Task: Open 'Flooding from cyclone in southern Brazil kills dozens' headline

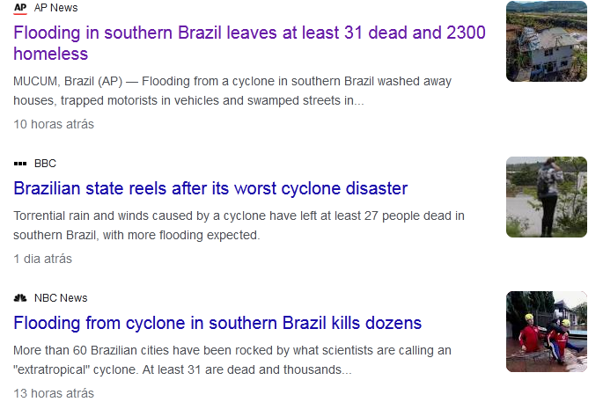Action: coord(217,323)
